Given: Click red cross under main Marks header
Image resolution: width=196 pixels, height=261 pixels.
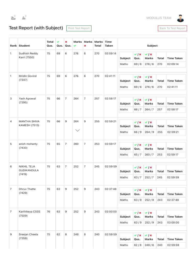Looking at the screenshot, I should (85, 46).
